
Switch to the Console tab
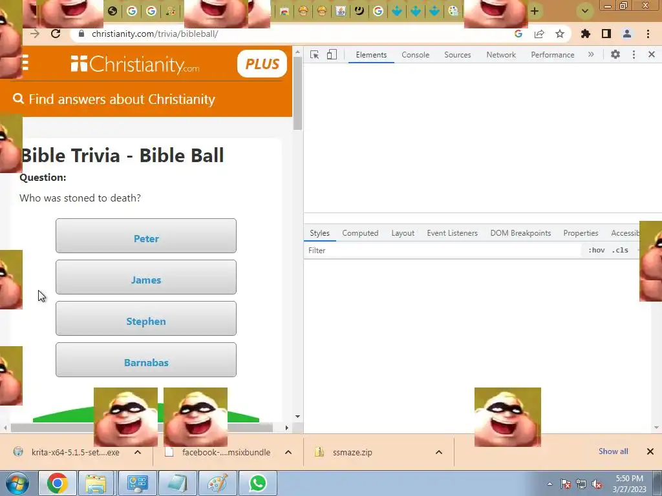point(416,55)
